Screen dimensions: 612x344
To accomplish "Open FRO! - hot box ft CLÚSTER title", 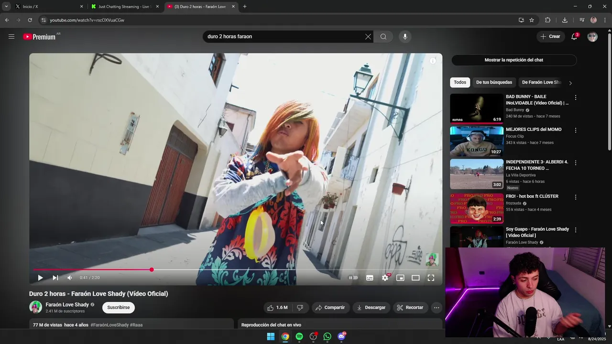I will (532, 196).
